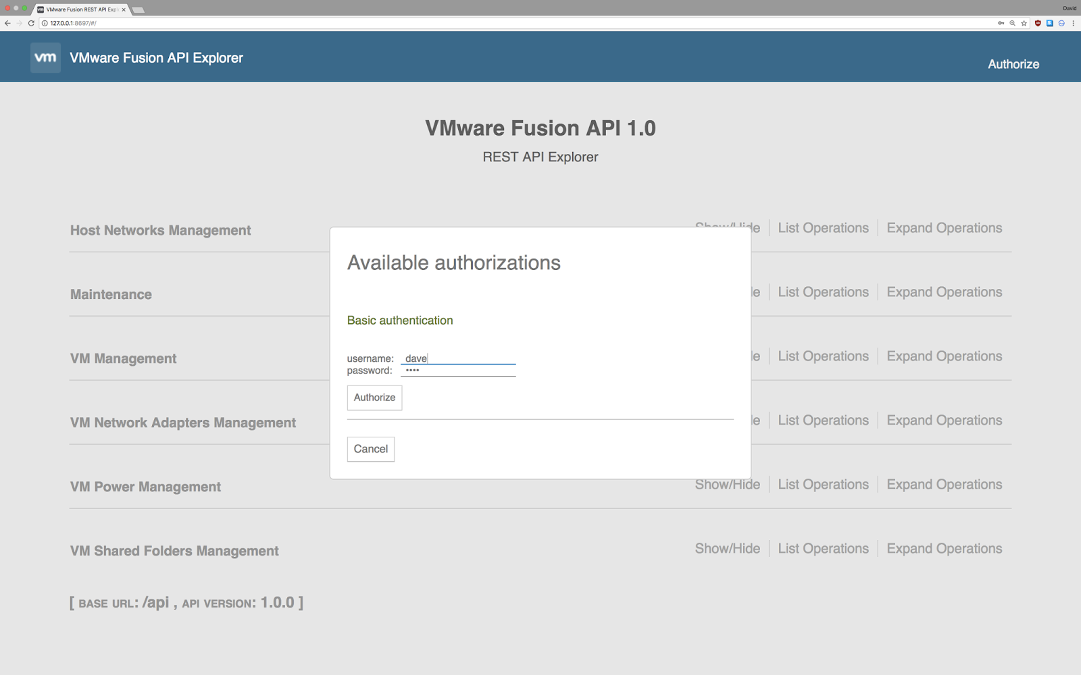Image resolution: width=1081 pixels, height=675 pixels.
Task: List Operations for Host Networks Management
Action: [823, 228]
